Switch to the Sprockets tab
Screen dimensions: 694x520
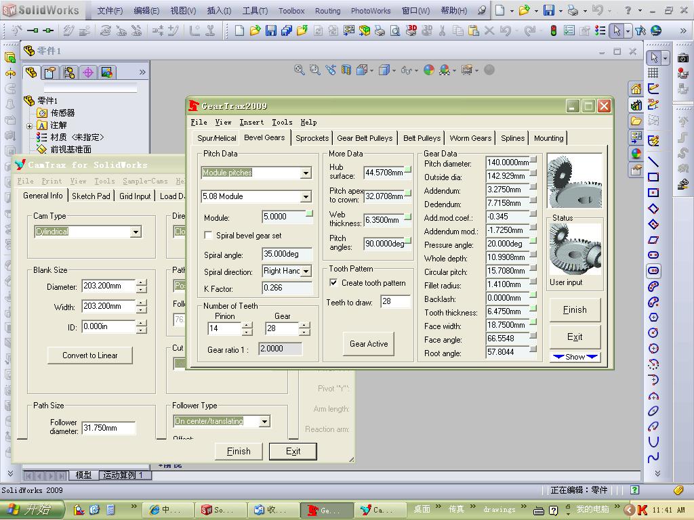[x=312, y=138]
